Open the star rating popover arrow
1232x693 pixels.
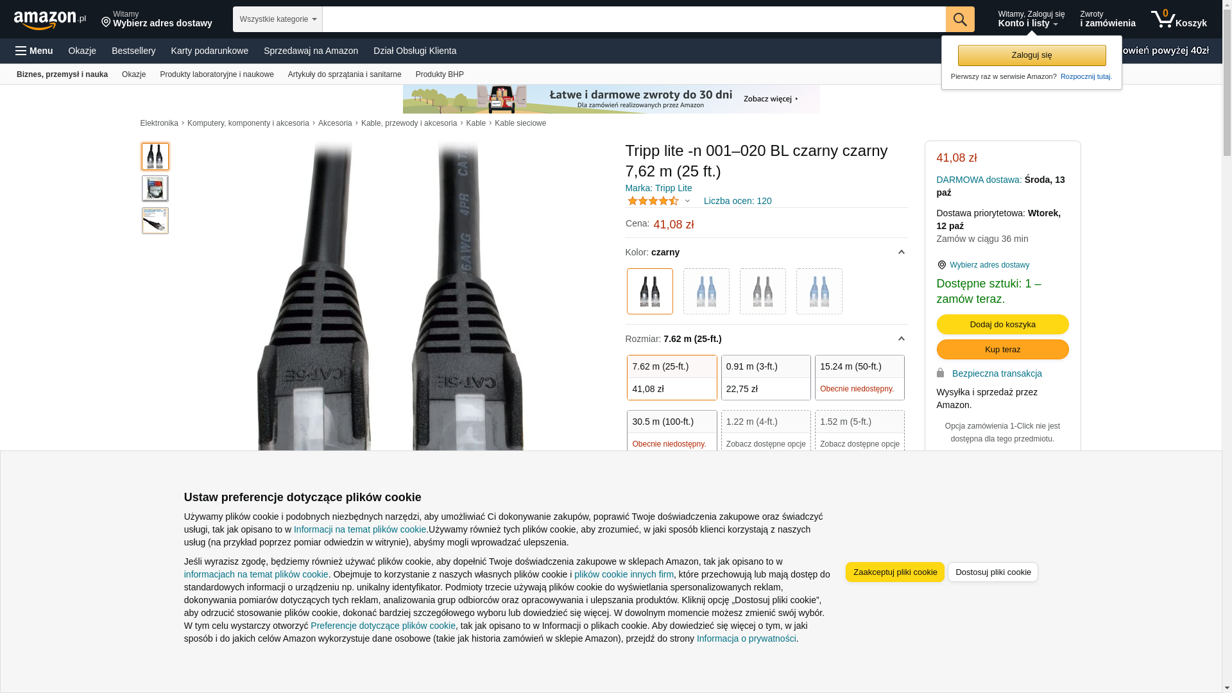(x=687, y=201)
